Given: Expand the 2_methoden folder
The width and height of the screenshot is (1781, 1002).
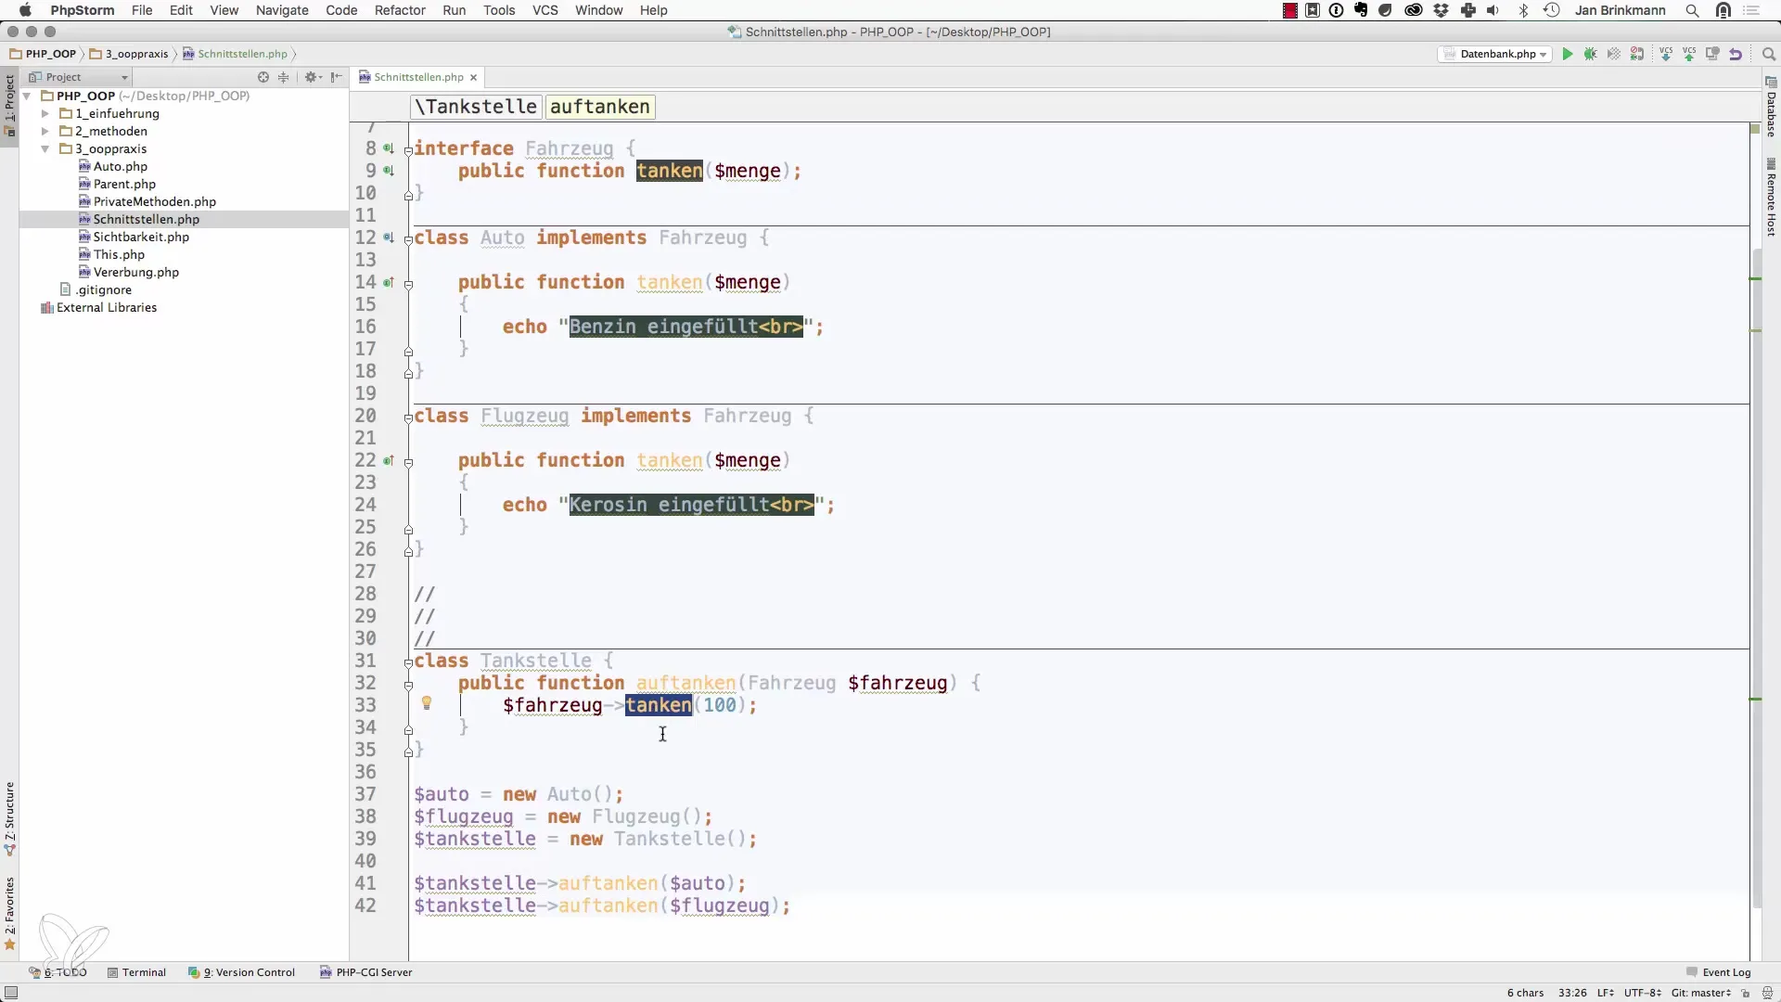Looking at the screenshot, I should (x=45, y=132).
